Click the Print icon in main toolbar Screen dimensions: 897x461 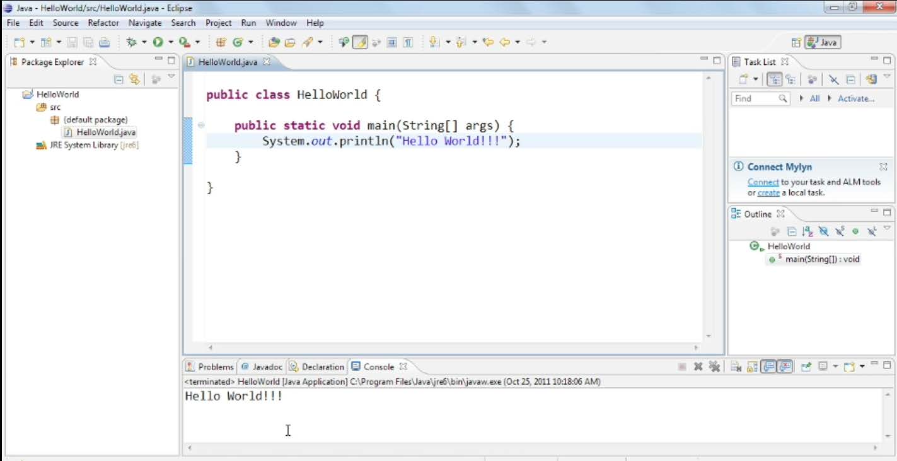pyautogui.click(x=105, y=42)
